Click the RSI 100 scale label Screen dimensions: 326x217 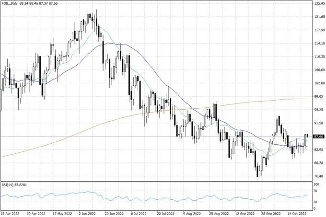(317, 183)
